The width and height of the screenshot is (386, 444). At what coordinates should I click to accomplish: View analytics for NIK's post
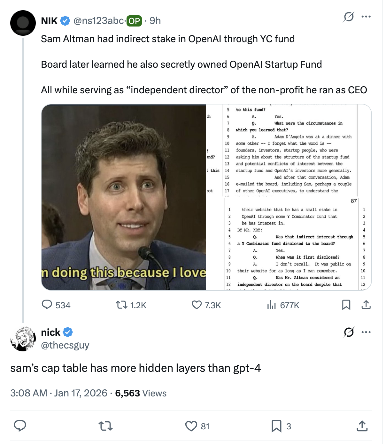[x=271, y=305]
